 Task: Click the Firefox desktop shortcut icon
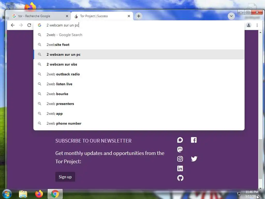tap(30, 6)
